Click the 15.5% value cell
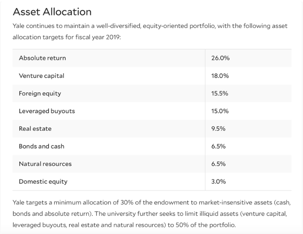The height and width of the screenshot is (234, 303). (220, 94)
